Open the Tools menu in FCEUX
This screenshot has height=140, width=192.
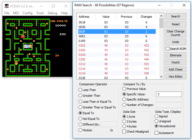[x=40, y=13]
